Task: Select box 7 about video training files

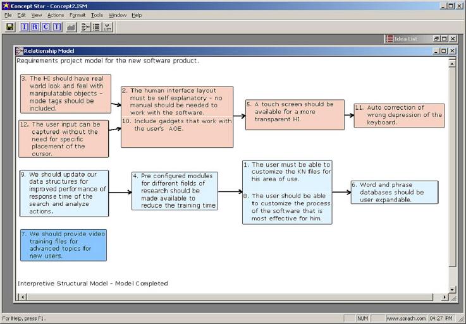Action: tap(63, 245)
